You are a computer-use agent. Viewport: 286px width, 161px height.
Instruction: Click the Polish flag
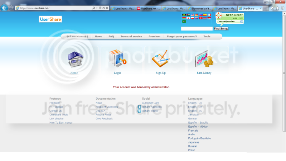pyautogui.click(x=193, y=18)
